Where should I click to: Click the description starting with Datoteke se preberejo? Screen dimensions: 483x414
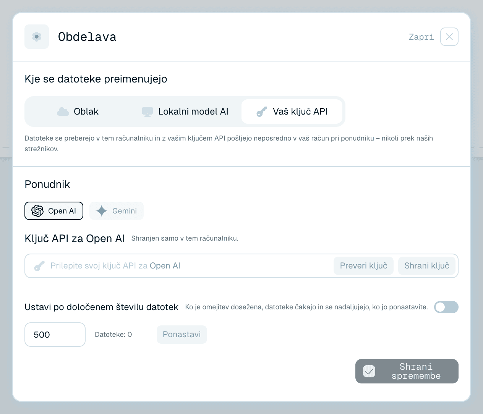coord(229,144)
